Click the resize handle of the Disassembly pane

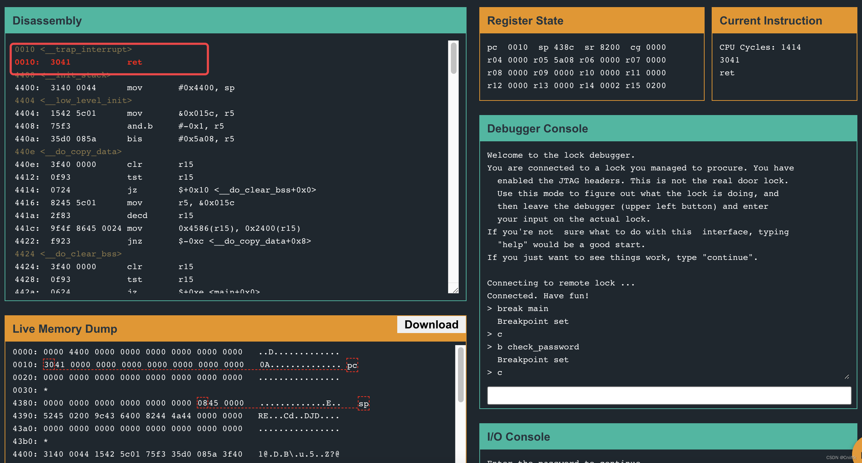pyautogui.click(x=456, y=290)
